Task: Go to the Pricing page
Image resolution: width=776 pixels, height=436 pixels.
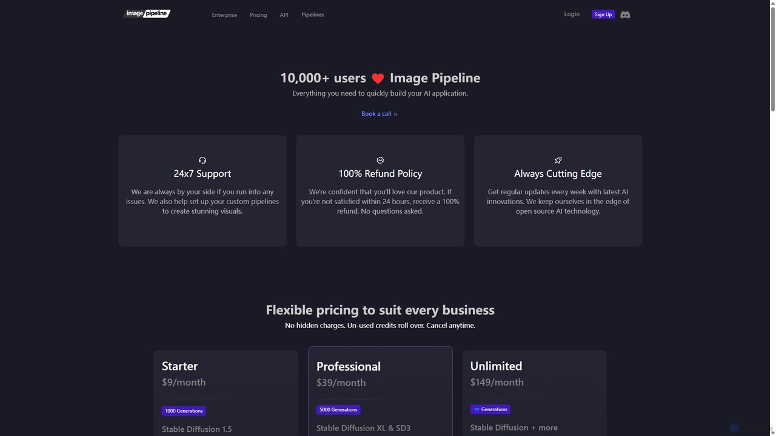Action: [258, 15]
